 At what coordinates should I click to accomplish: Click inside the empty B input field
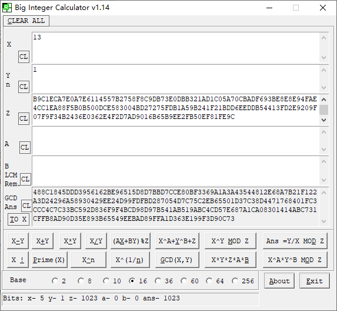click(176, 170)
